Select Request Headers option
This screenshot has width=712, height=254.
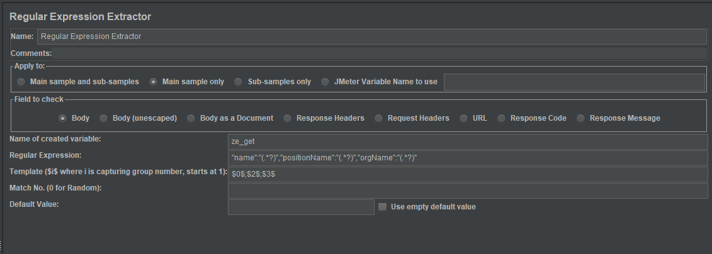pyautogui.click(x=379, y=118)
